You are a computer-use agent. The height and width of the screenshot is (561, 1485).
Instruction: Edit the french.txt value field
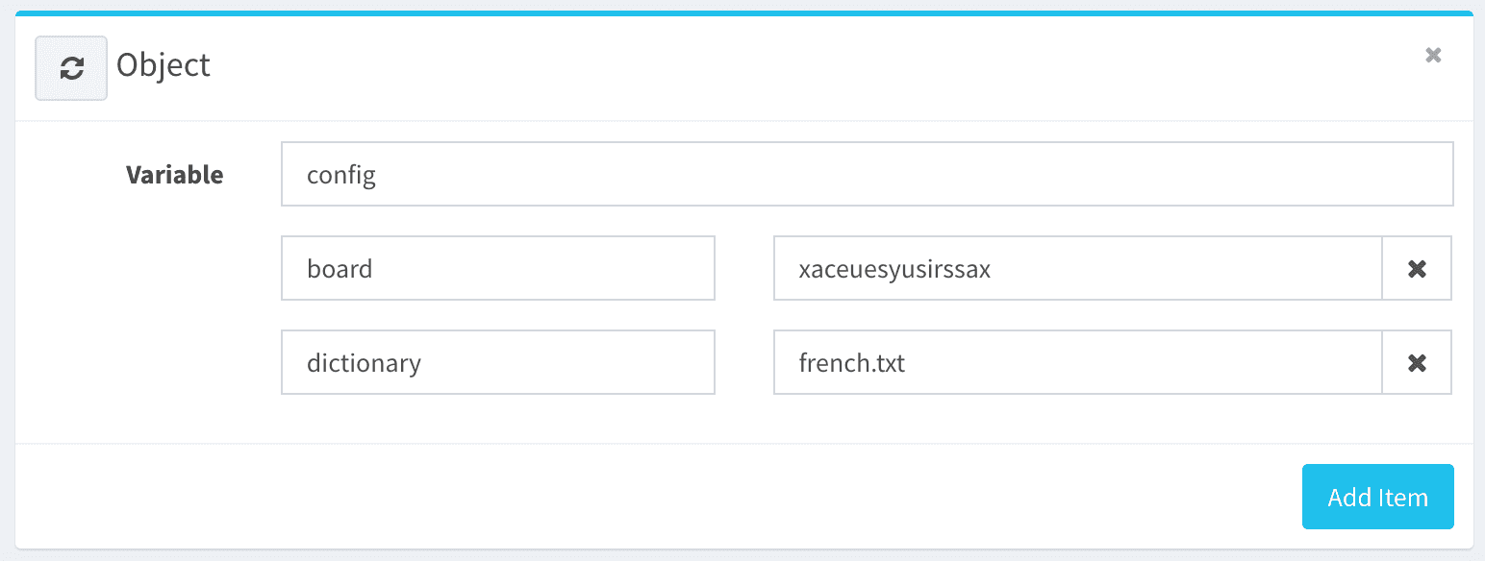tap(1077, 363)
